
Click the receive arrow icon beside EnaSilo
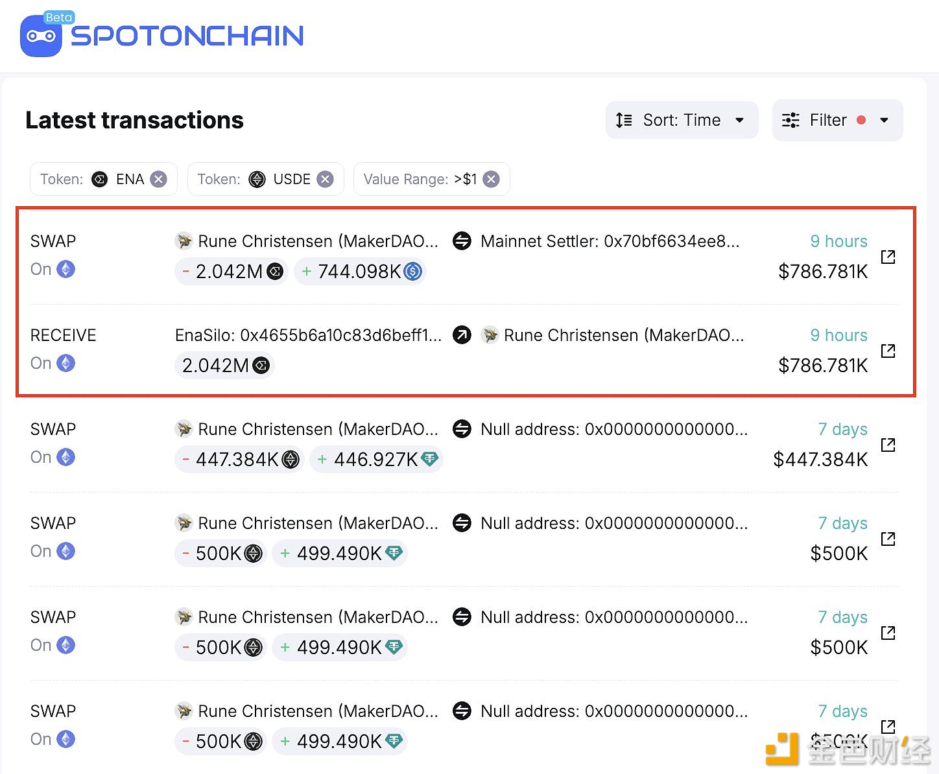point(462,335)
